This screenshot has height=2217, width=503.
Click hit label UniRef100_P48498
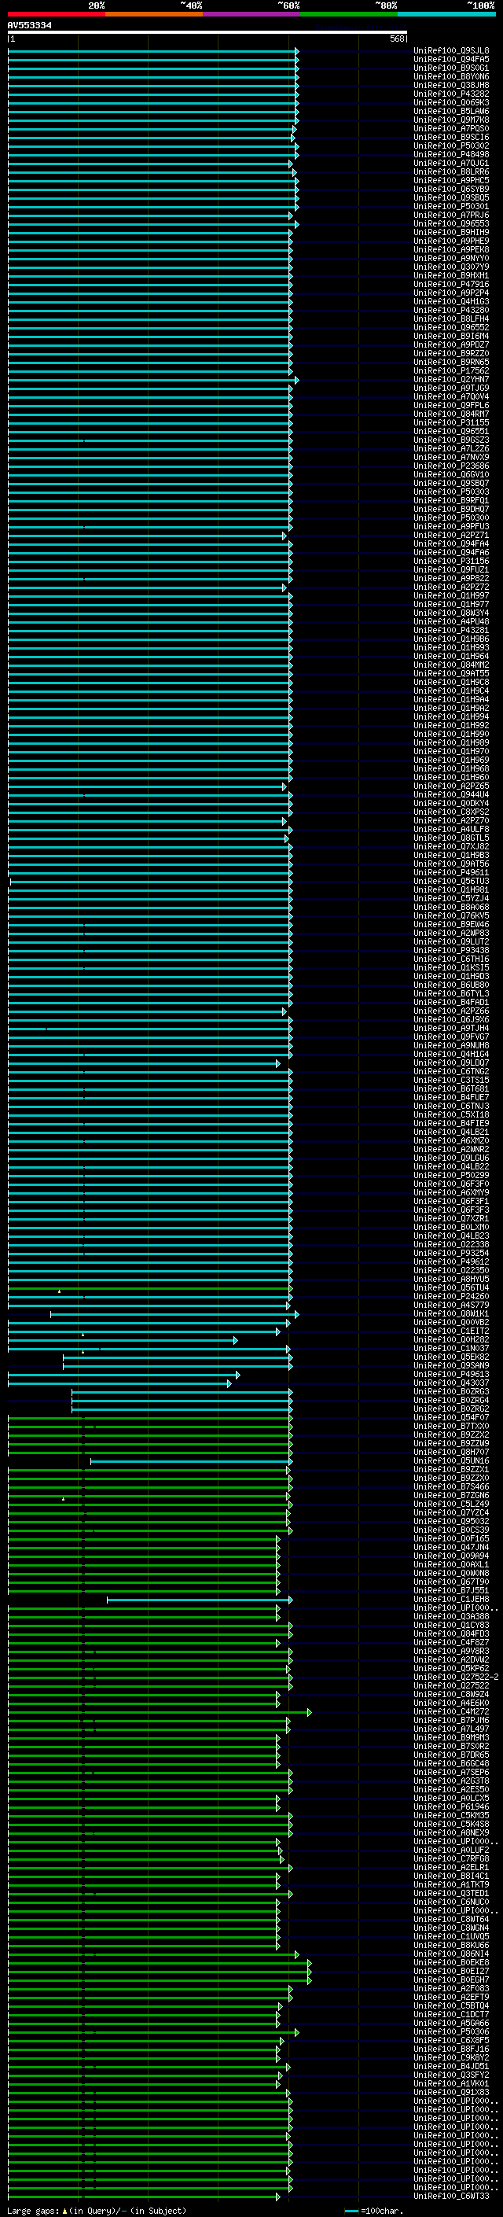pos(451,155)
